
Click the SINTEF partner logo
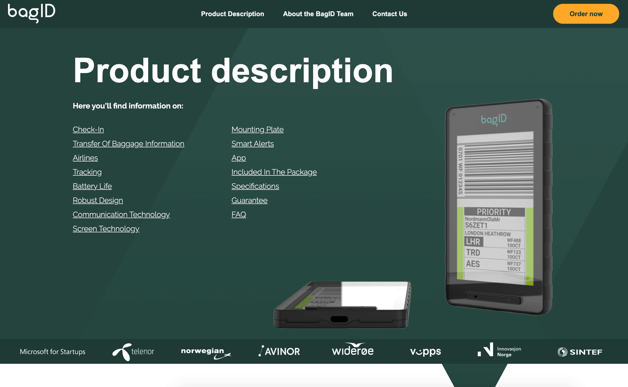pyautogui.click(x=580, y=352)
